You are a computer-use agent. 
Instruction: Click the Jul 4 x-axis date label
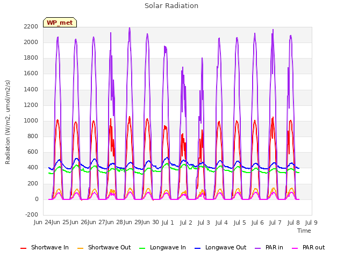pos(221,223)
